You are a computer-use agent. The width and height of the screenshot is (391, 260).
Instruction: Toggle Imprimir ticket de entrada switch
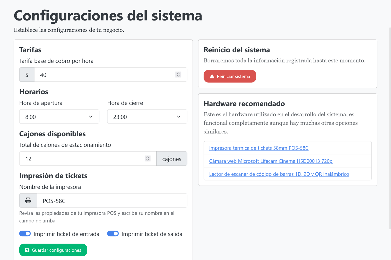[25, 234]
